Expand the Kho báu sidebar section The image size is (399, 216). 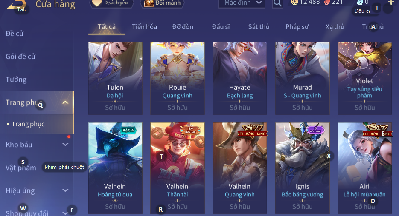[65, 145]
